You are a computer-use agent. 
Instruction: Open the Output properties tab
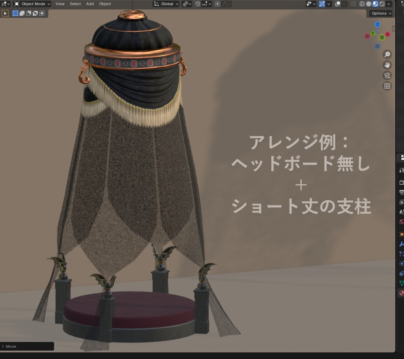[401, 192]
